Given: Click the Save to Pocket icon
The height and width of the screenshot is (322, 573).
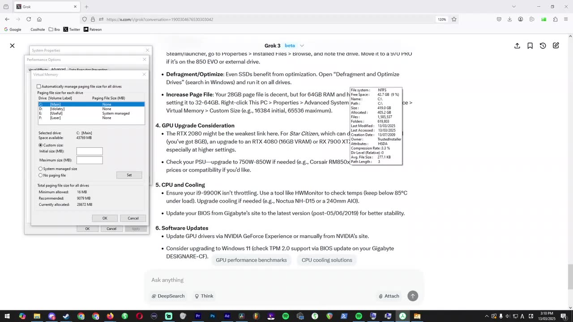Looking at the screenshot, I should (x=499, y=19).
